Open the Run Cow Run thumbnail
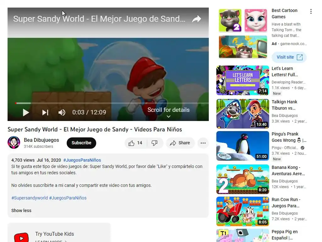The height and width of the screenshot is (242, 322). pos(242,211)
